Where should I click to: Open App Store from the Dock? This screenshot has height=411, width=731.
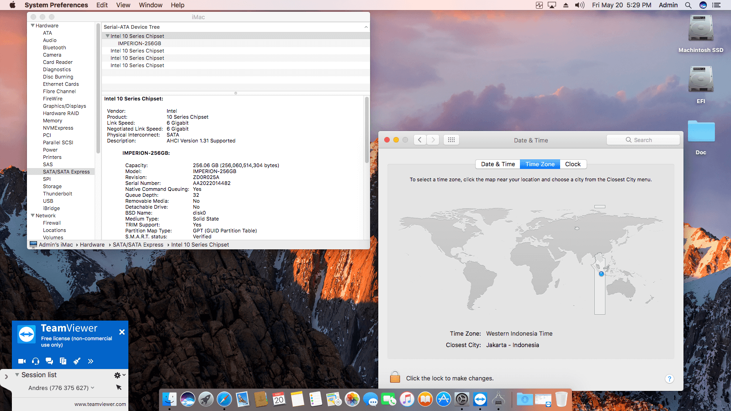point(444,399)
